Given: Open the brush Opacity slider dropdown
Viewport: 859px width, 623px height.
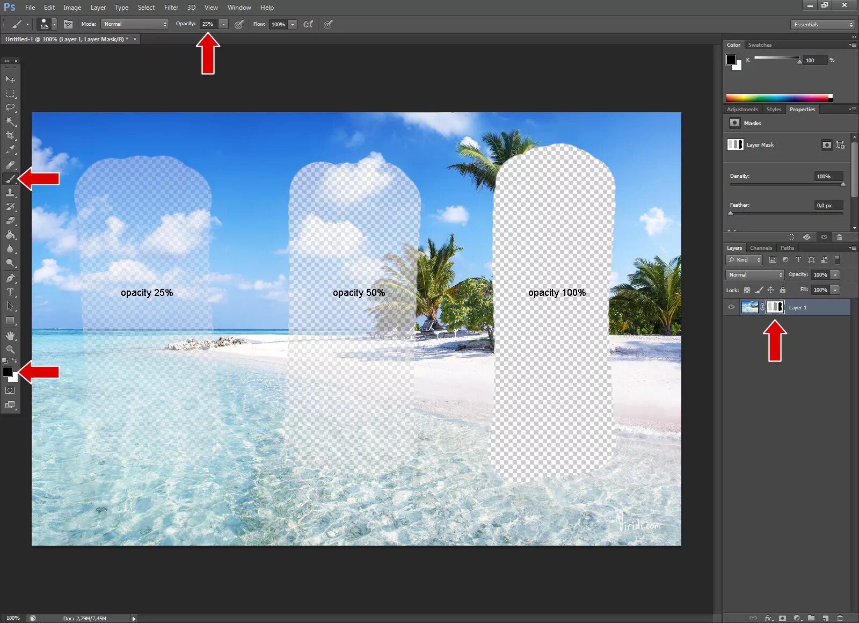Looking at the screenshot, I should click(223, 24).
